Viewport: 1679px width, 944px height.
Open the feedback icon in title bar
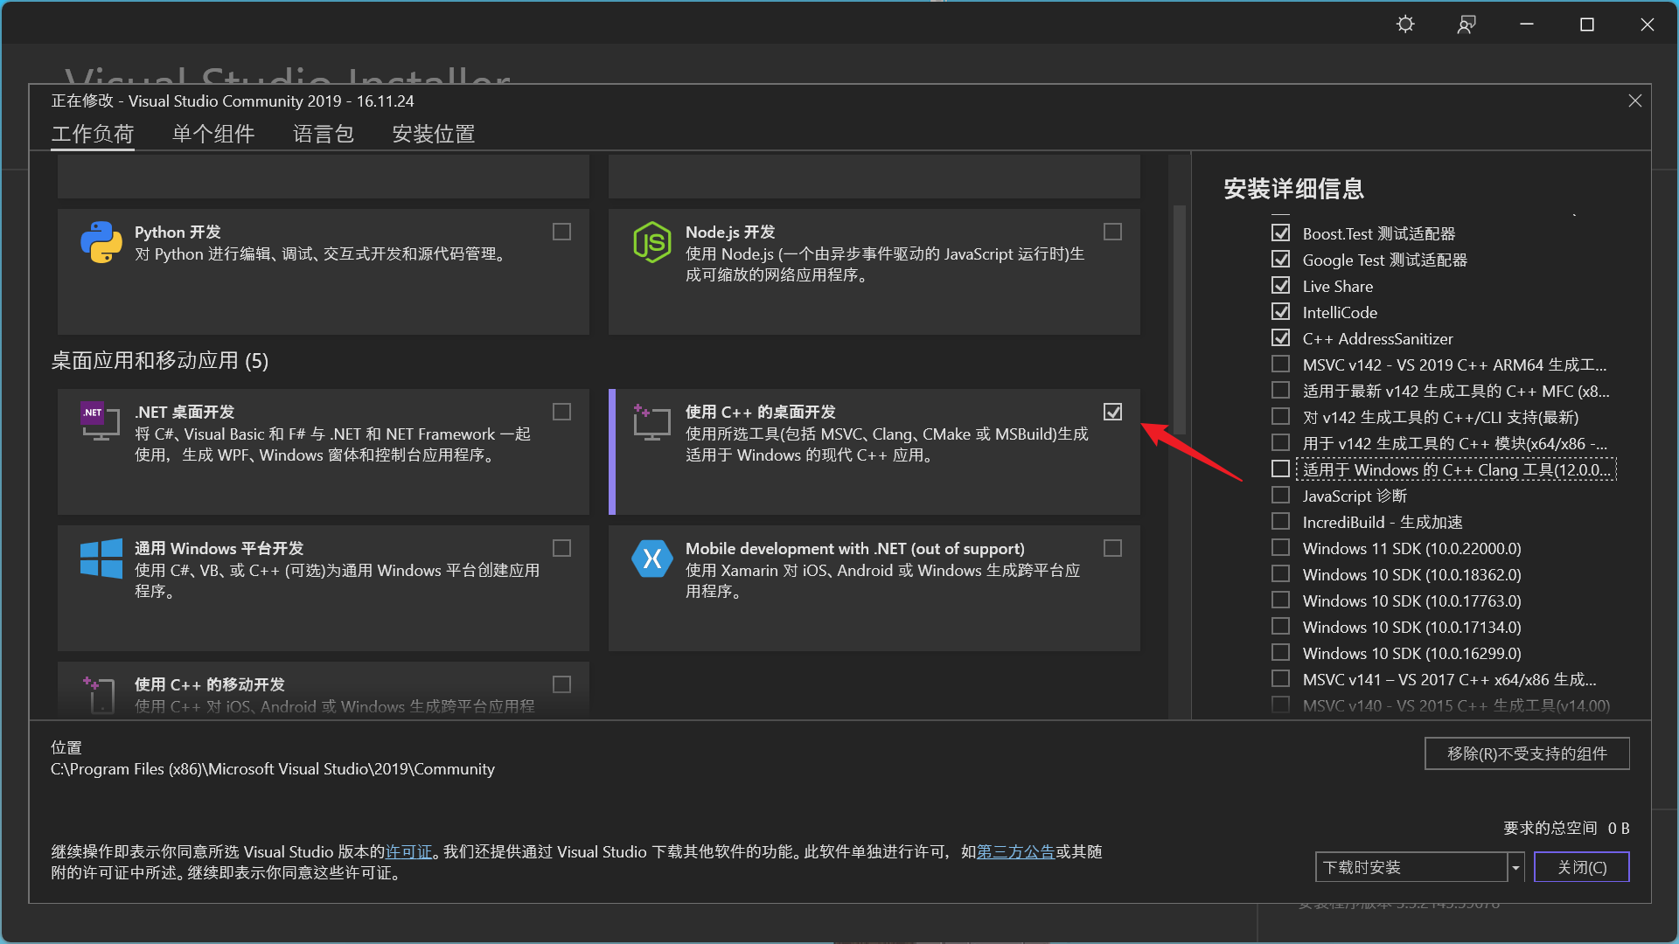(x=1467, y=24)
